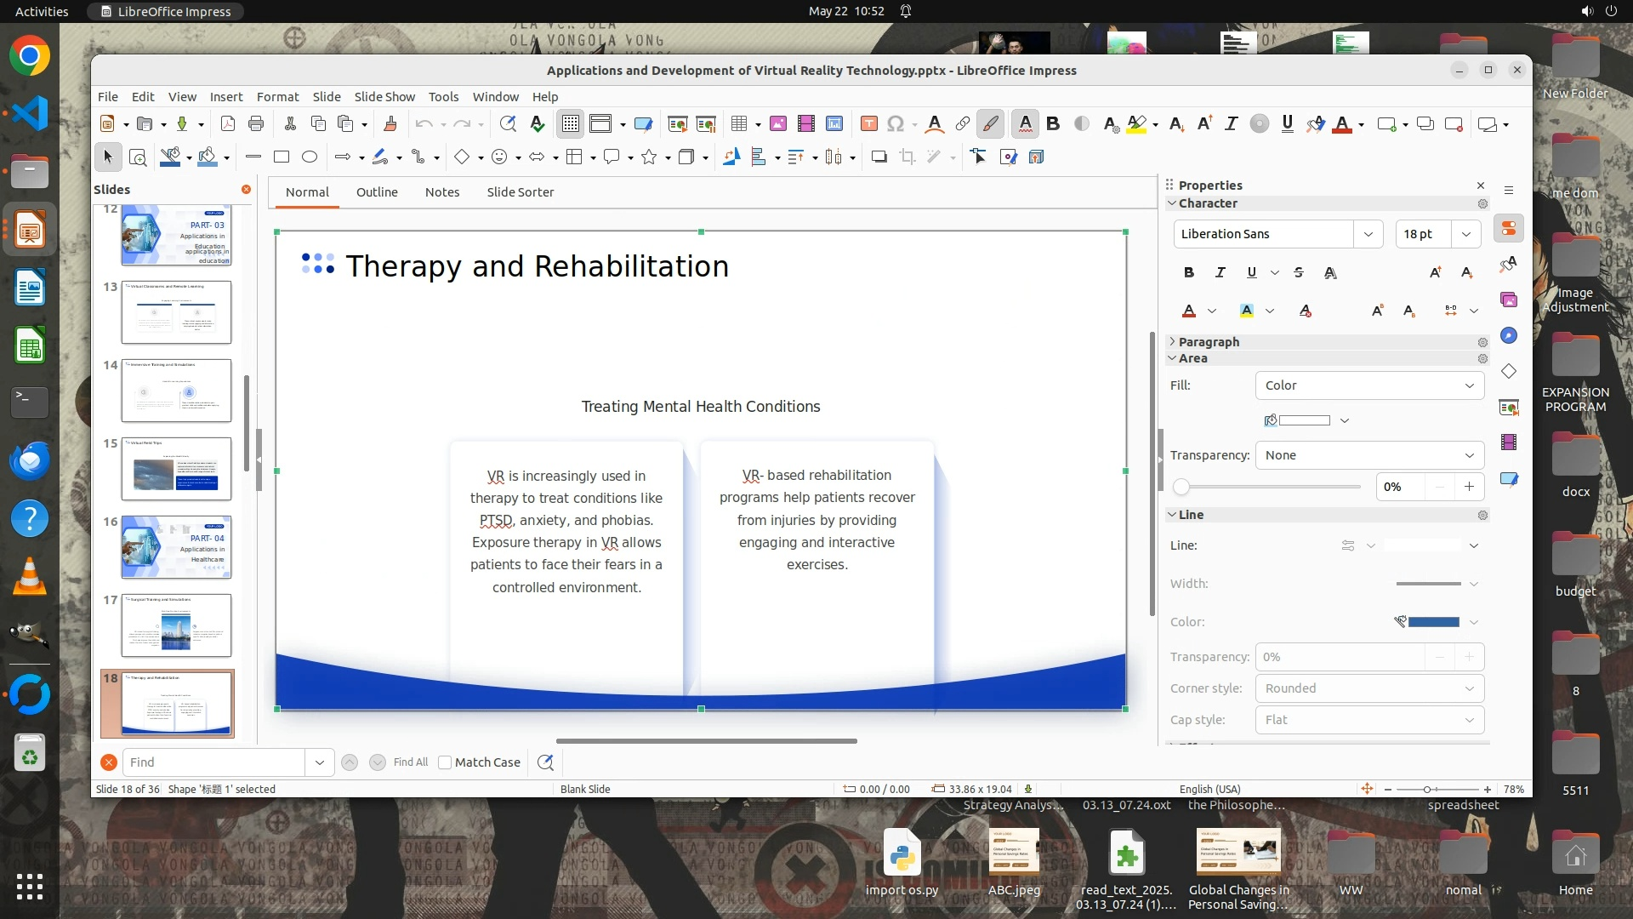Open the Fill type Color dropdown
The image size is (1633, 919).
[1369, 385]
